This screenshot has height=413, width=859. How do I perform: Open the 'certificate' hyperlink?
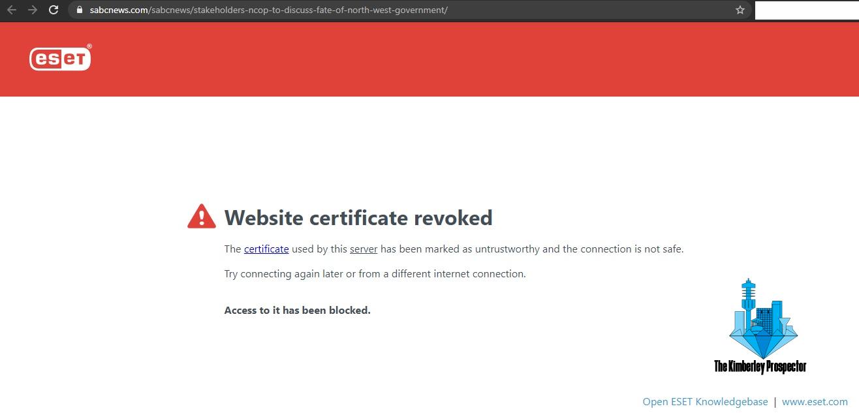click(266, 249)
